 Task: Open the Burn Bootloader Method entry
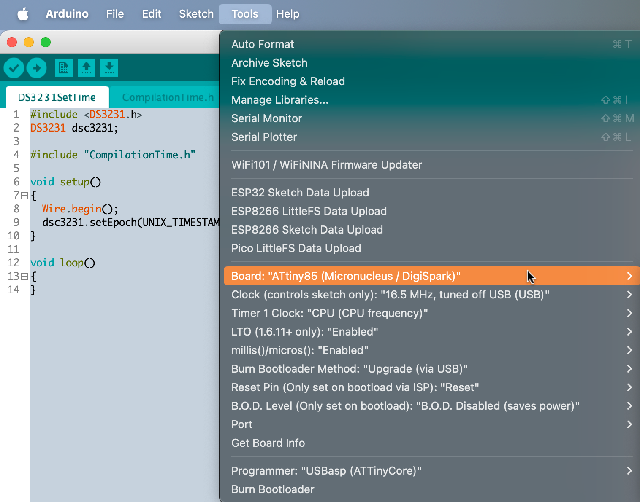click(431, 369)
